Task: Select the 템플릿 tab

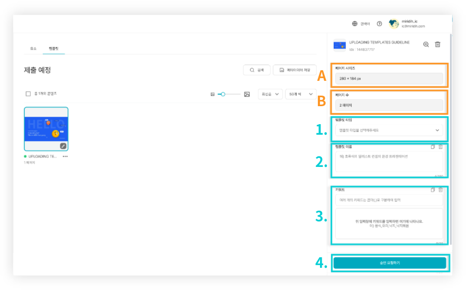Action: click(53, 49)
